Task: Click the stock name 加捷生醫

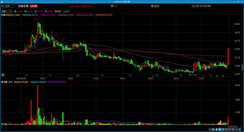Action: [x=23, y=6]
